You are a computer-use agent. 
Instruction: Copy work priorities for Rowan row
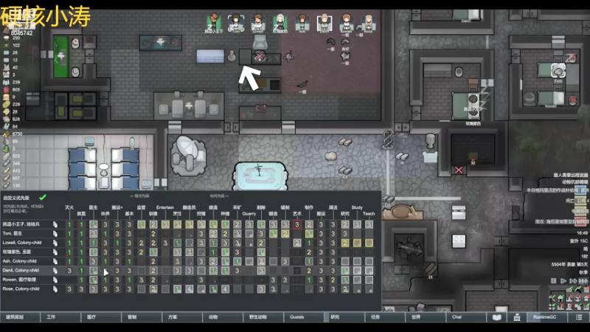[x=55, y=280]
